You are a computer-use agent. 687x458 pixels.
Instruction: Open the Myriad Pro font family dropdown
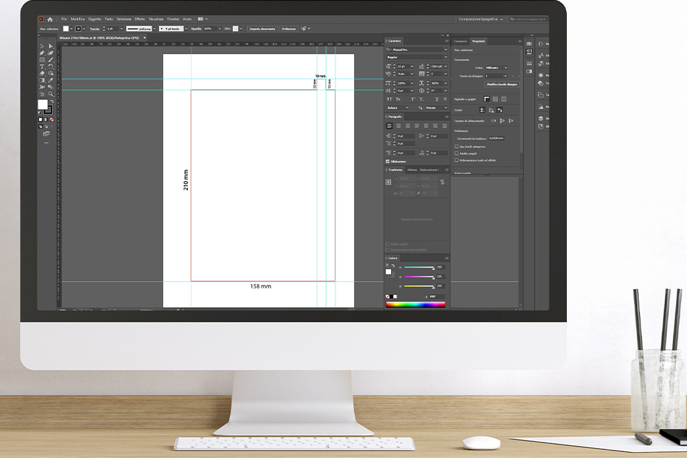click(x=417, y=49)
